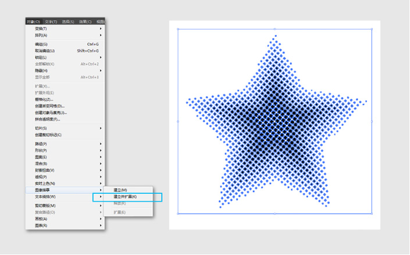Viewport: 410px width, 255px height.
Task: Expand the 封套扭曲(V) envelope distort submenu
Action: click(x=45, y=170)
